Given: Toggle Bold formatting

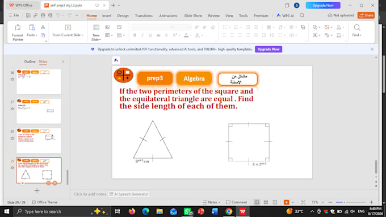Looking at the screenshot, I should click(135, 35).
